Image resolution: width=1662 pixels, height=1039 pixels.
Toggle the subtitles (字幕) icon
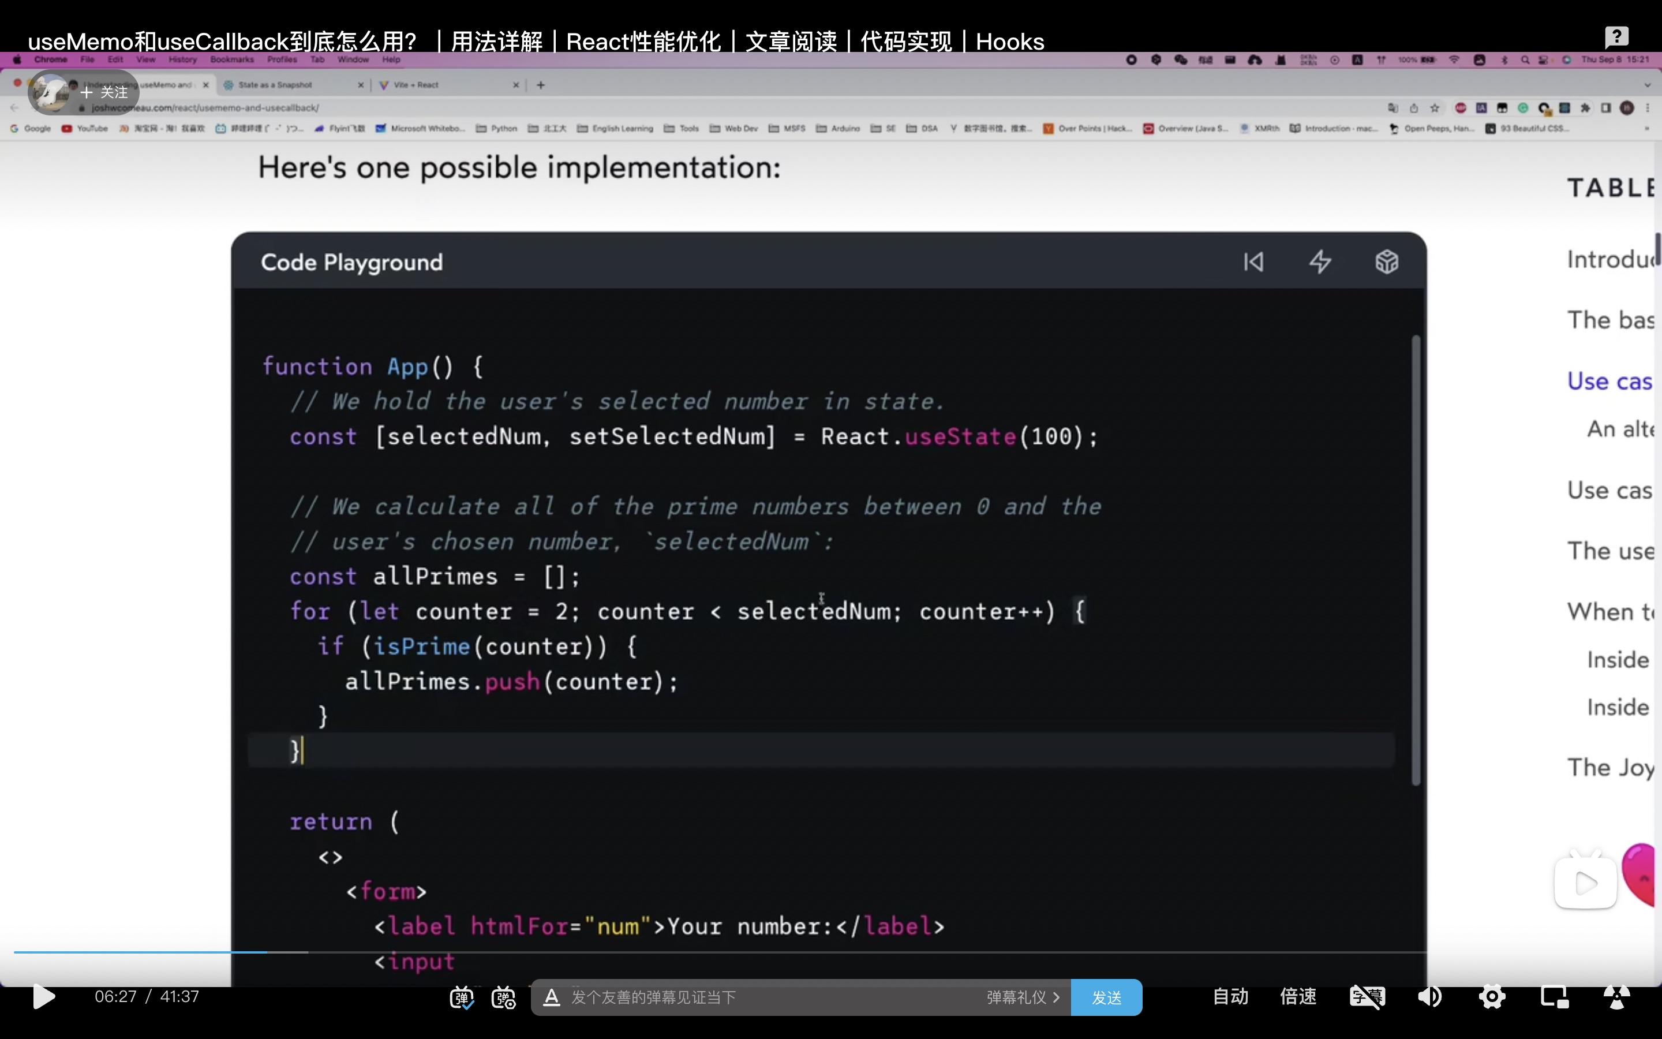pyautogui.click(x=1367, y=996)
